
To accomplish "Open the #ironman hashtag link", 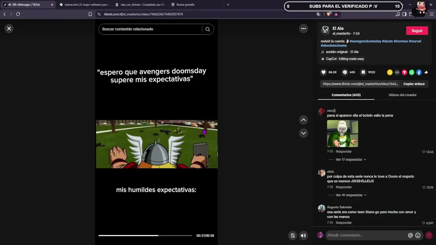I will [x=400, y=41].
